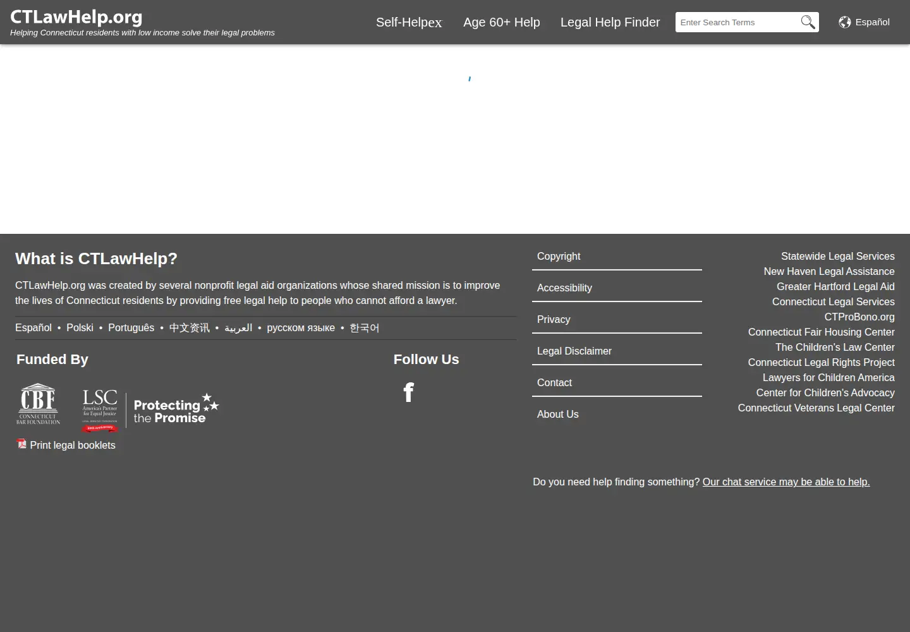Focus the Enter Search Terms field

click(x=736, y=22)
